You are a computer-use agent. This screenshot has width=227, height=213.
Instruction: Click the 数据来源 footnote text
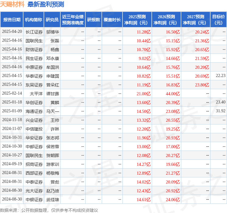(49, 210)
